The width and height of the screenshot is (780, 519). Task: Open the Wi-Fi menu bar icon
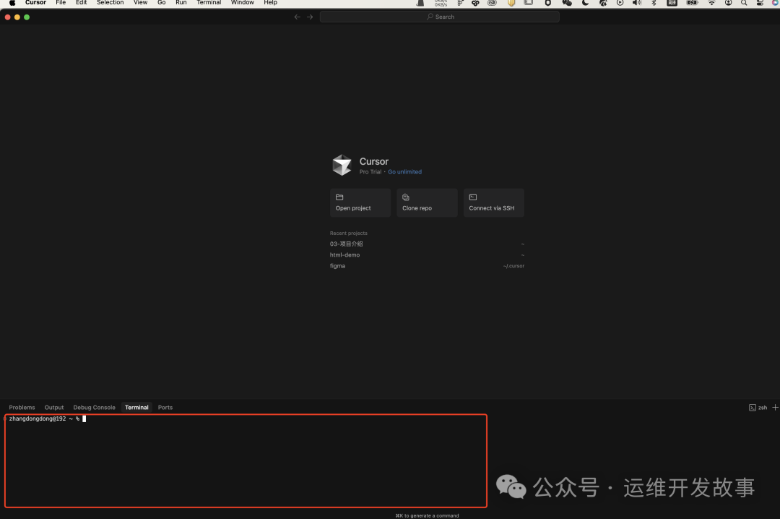pyautogui.click(x=712, y=2)
